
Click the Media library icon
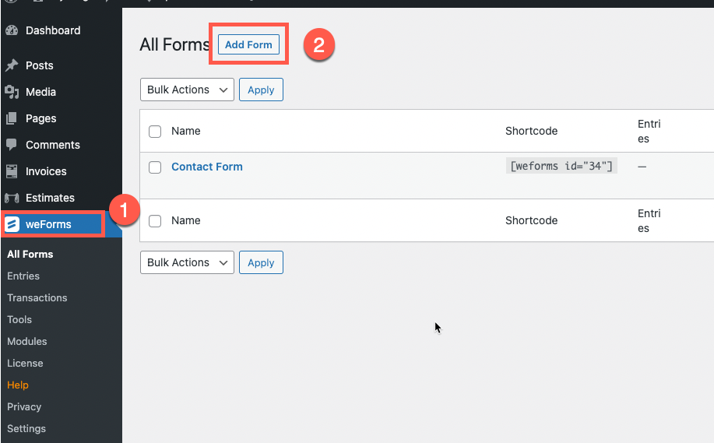[12, 92]
